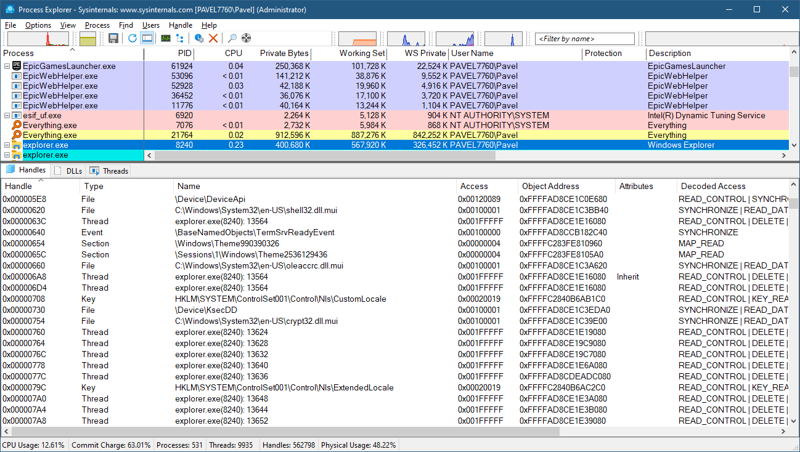The image size is (800, 452).
Task: Click the Save toolbar icon
Action: click(x=113, y=38)
